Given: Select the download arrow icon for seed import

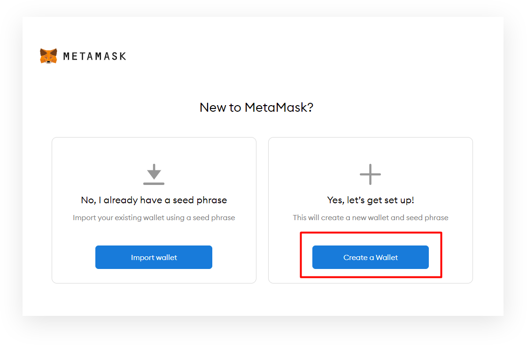Looking at the screenshot, I should [x=154, y=174].
